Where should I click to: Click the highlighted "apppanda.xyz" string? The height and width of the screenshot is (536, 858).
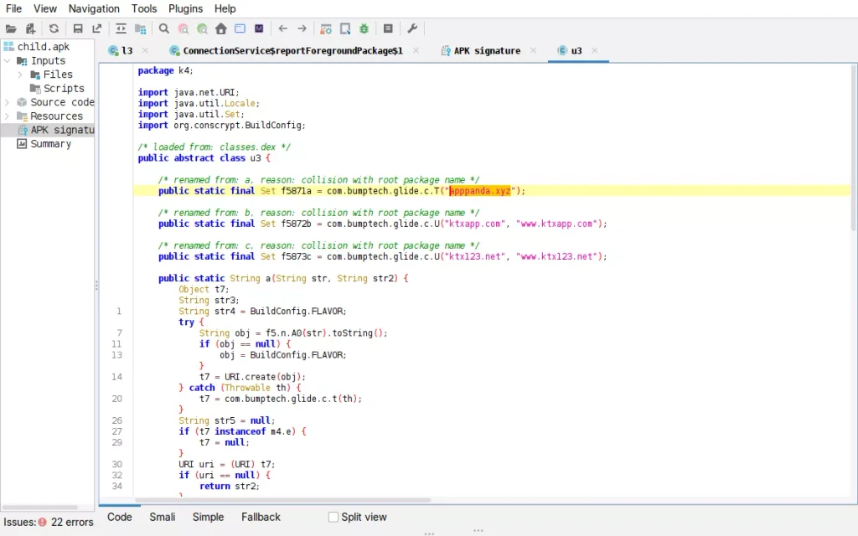point(480,191)
